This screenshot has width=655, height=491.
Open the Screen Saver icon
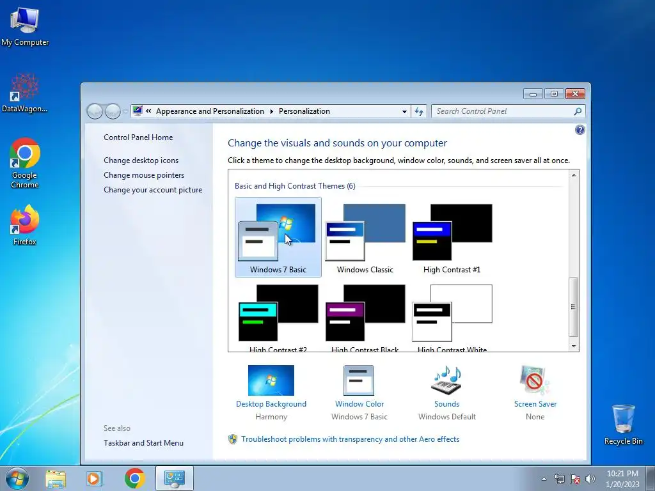pos(535,380)
